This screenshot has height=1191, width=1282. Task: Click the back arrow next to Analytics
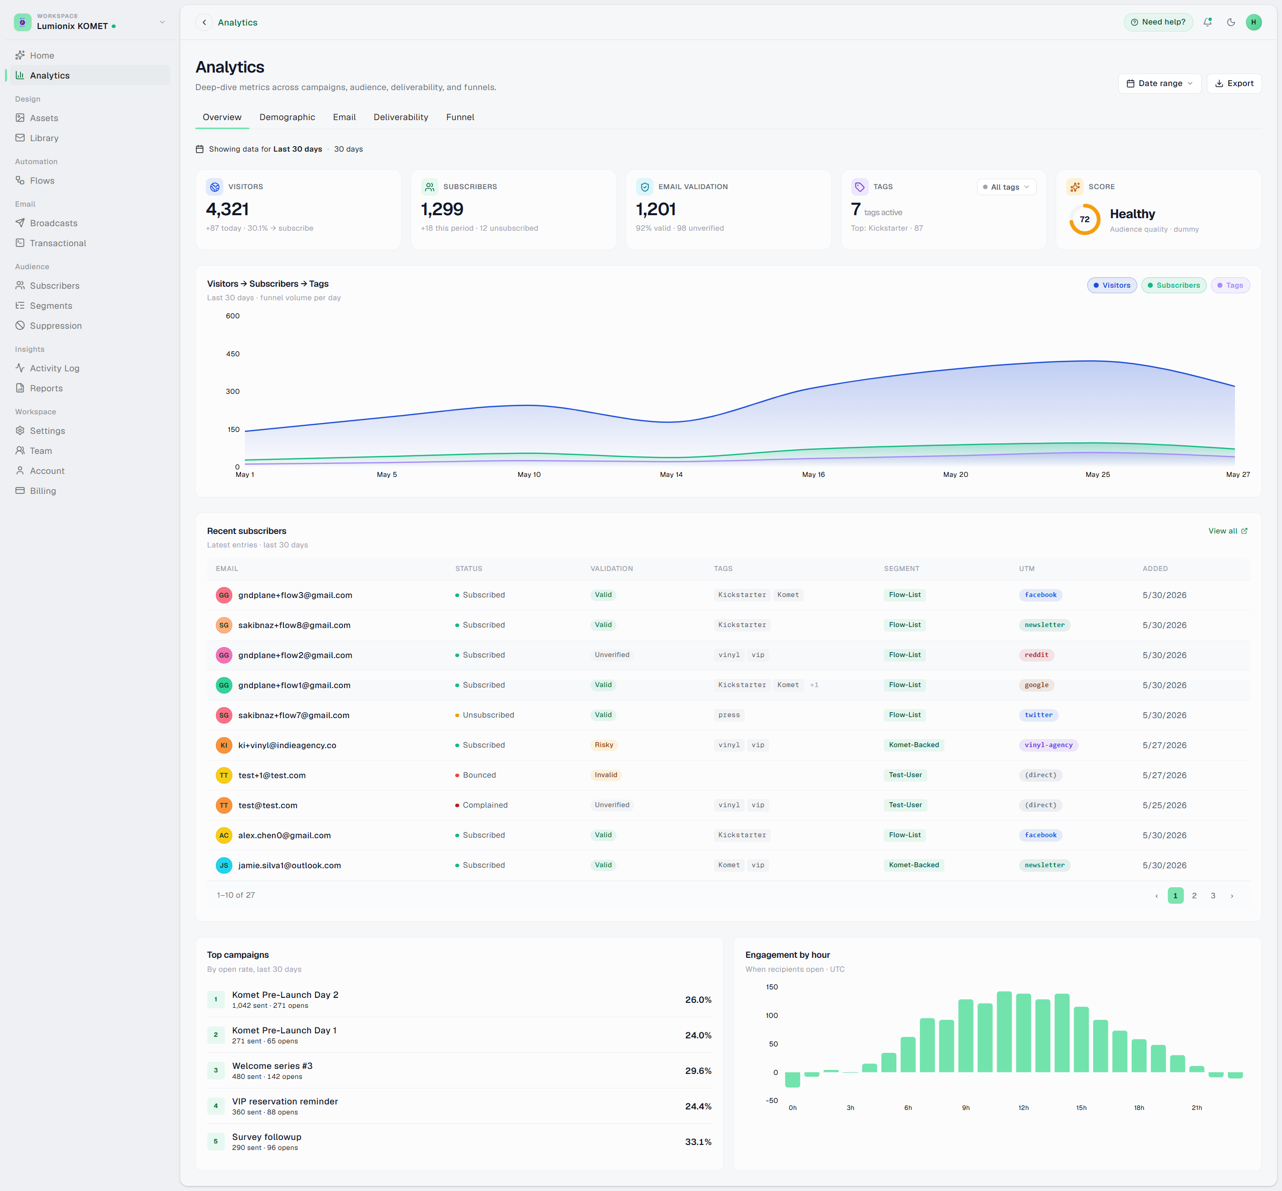(x=204, y=23)
